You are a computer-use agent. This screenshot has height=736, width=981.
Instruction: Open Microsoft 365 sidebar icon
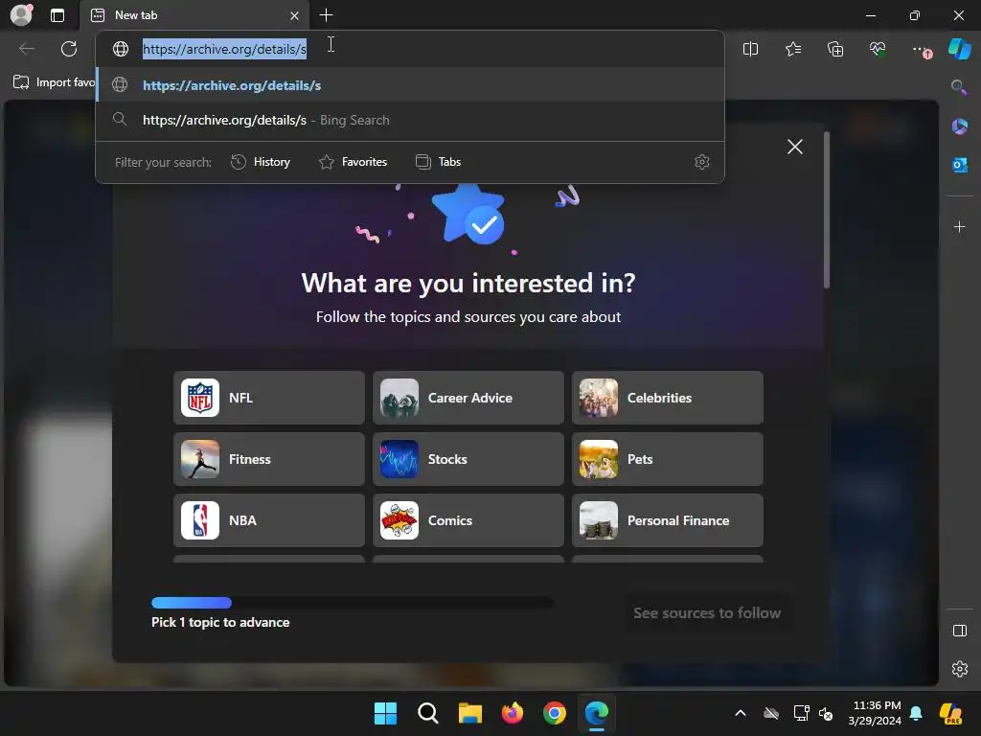959,126
